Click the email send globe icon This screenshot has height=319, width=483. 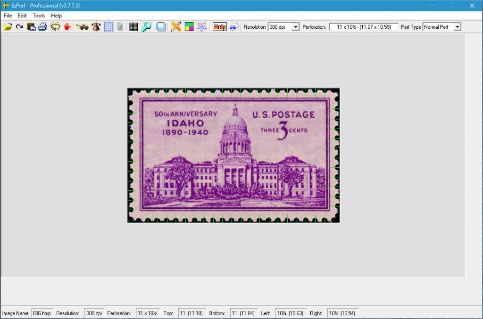click(233, 27)
